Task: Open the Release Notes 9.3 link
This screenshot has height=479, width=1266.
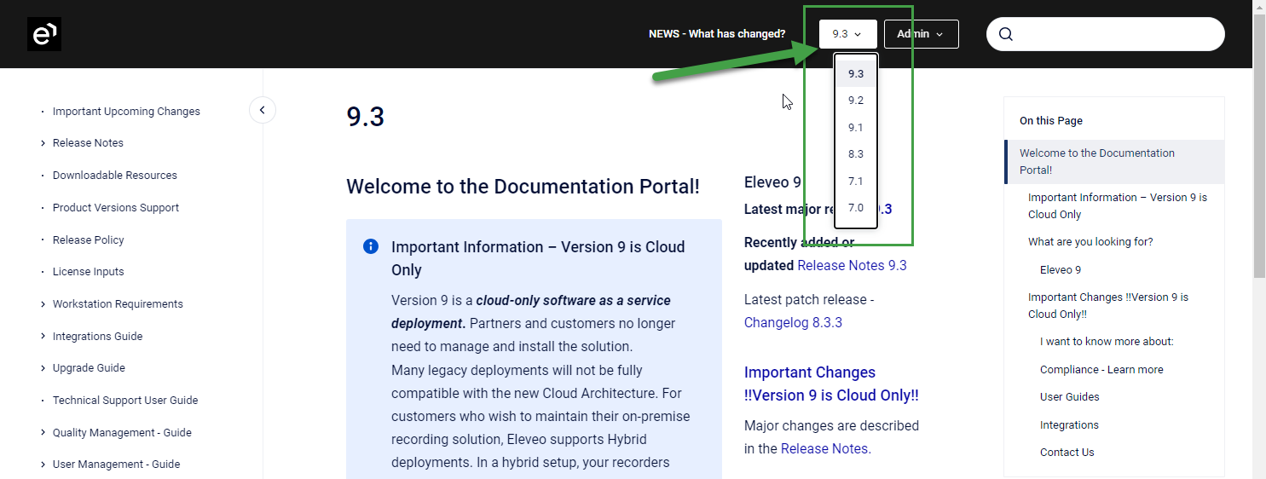Action: pyautogui.click(x=852, y=265)
